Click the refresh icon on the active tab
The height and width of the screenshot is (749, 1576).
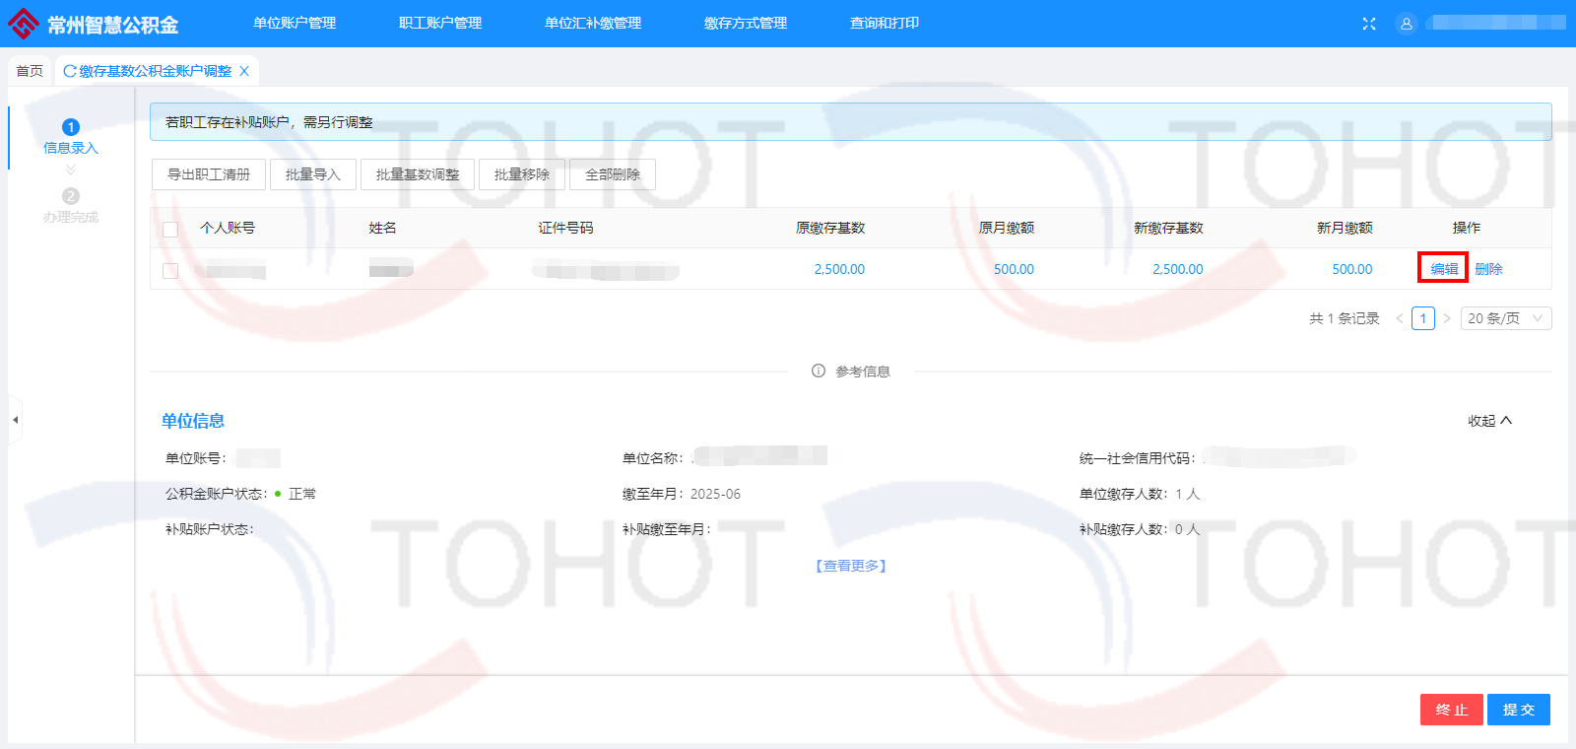pyautogui.click(x=70, y=71)
